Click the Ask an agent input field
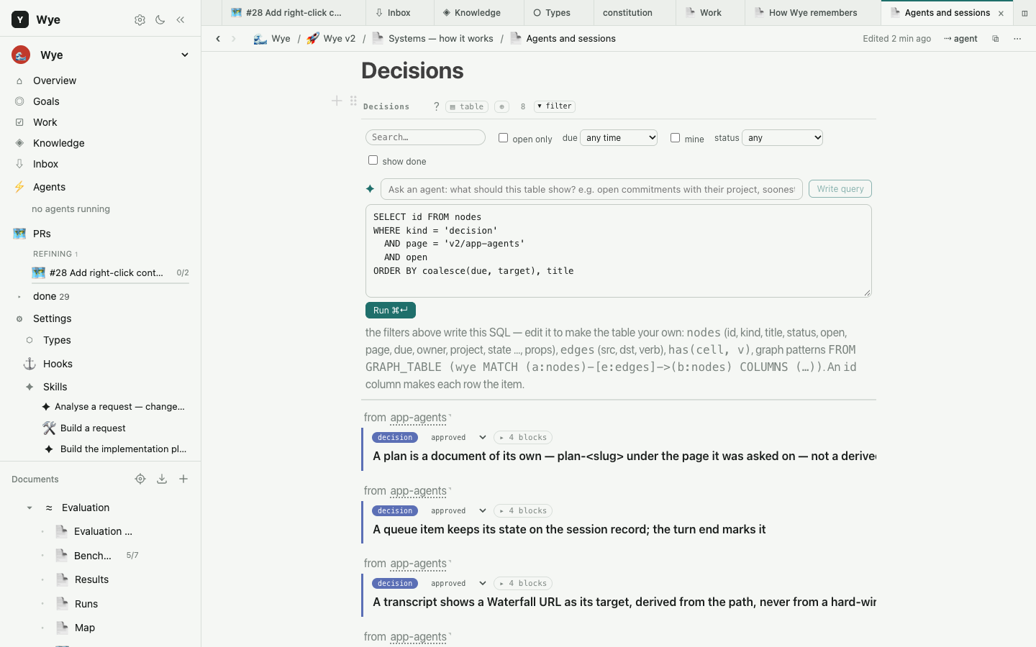The width and height of the screenshot is (1036, 647). pyautogui.click(x=591, y=189)
